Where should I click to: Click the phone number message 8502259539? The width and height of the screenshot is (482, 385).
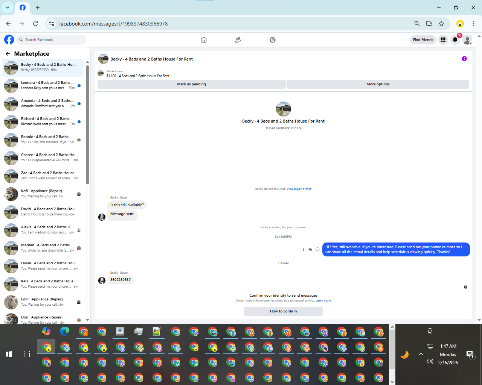point(120,280)
